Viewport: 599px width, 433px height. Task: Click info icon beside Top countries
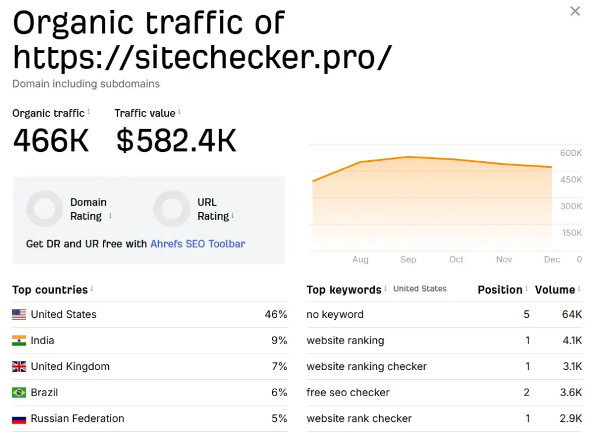[92, 289]
